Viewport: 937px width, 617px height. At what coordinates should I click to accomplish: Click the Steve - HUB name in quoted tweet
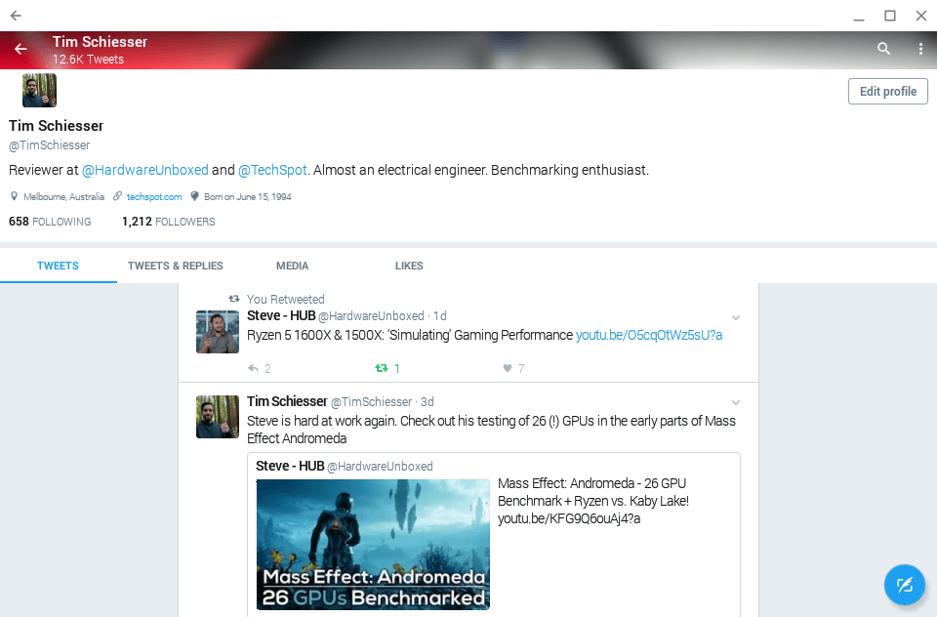291,466
